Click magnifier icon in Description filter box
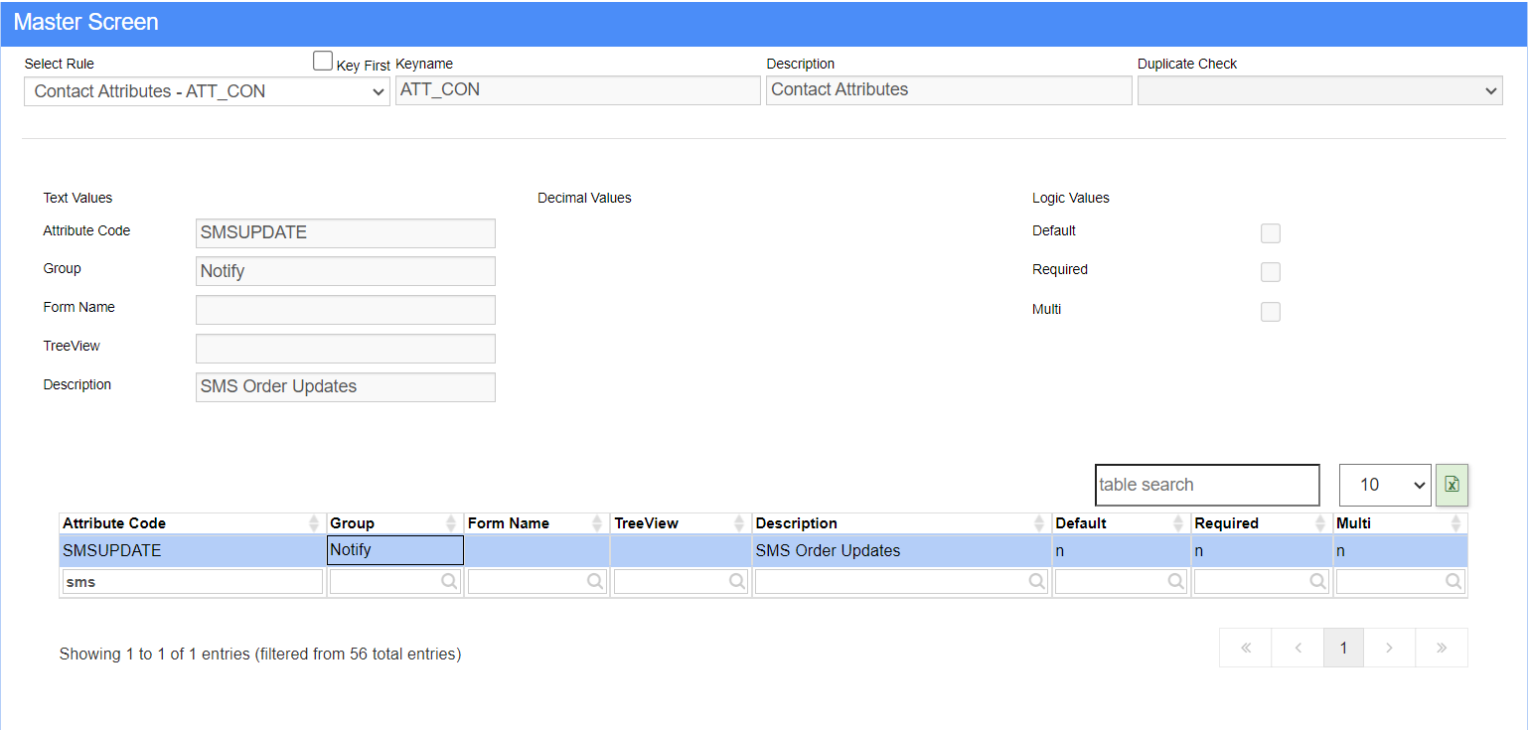The image size is (1530, 730). (x=1037, y=582)
